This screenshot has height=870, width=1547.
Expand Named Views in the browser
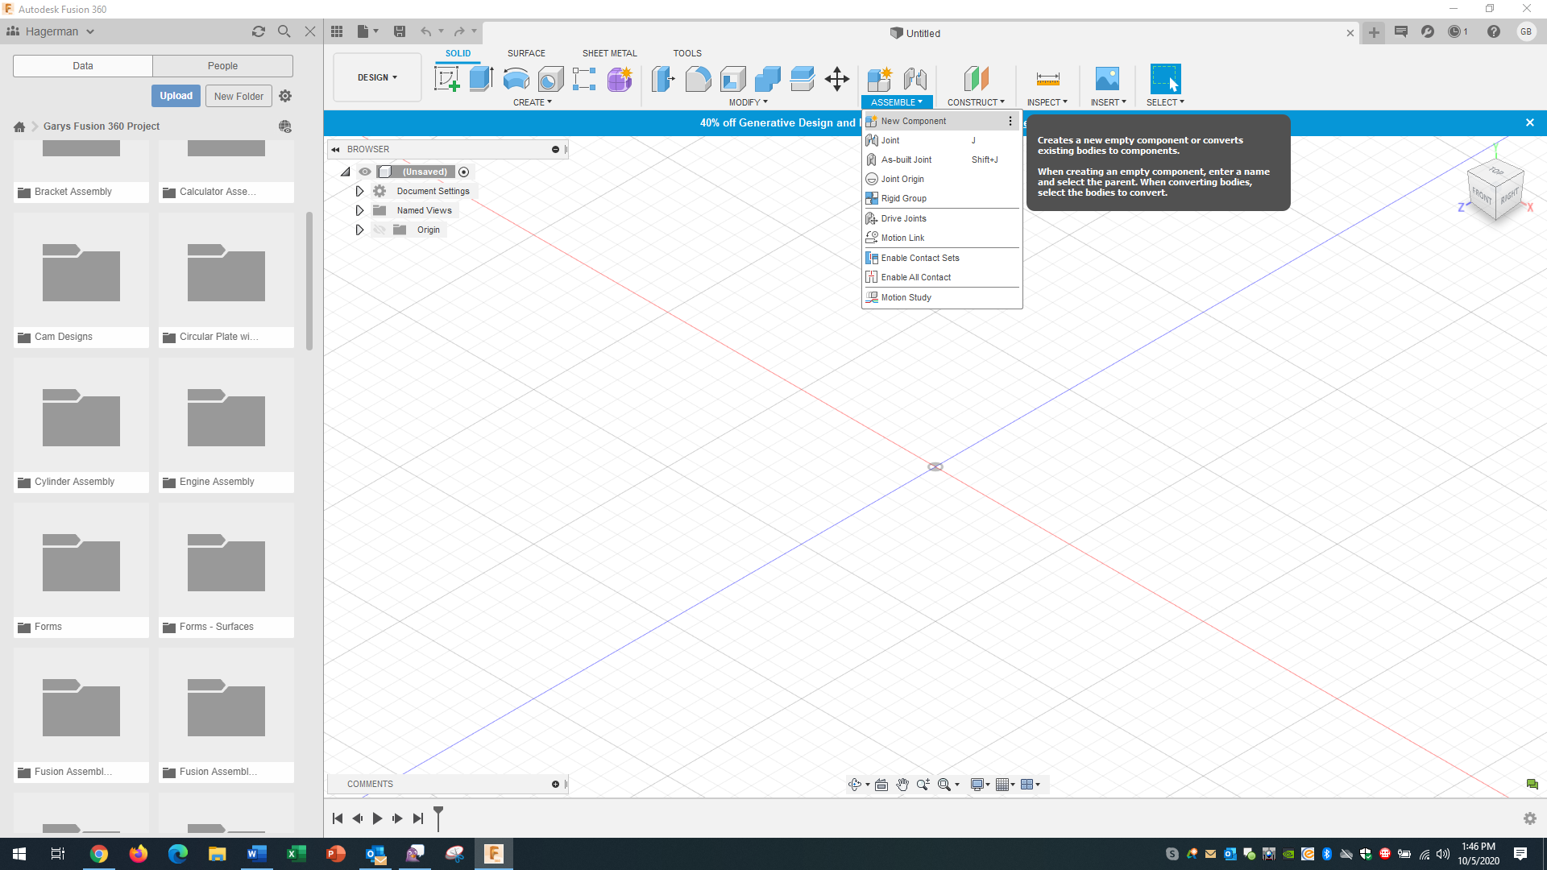click(359, 210)
